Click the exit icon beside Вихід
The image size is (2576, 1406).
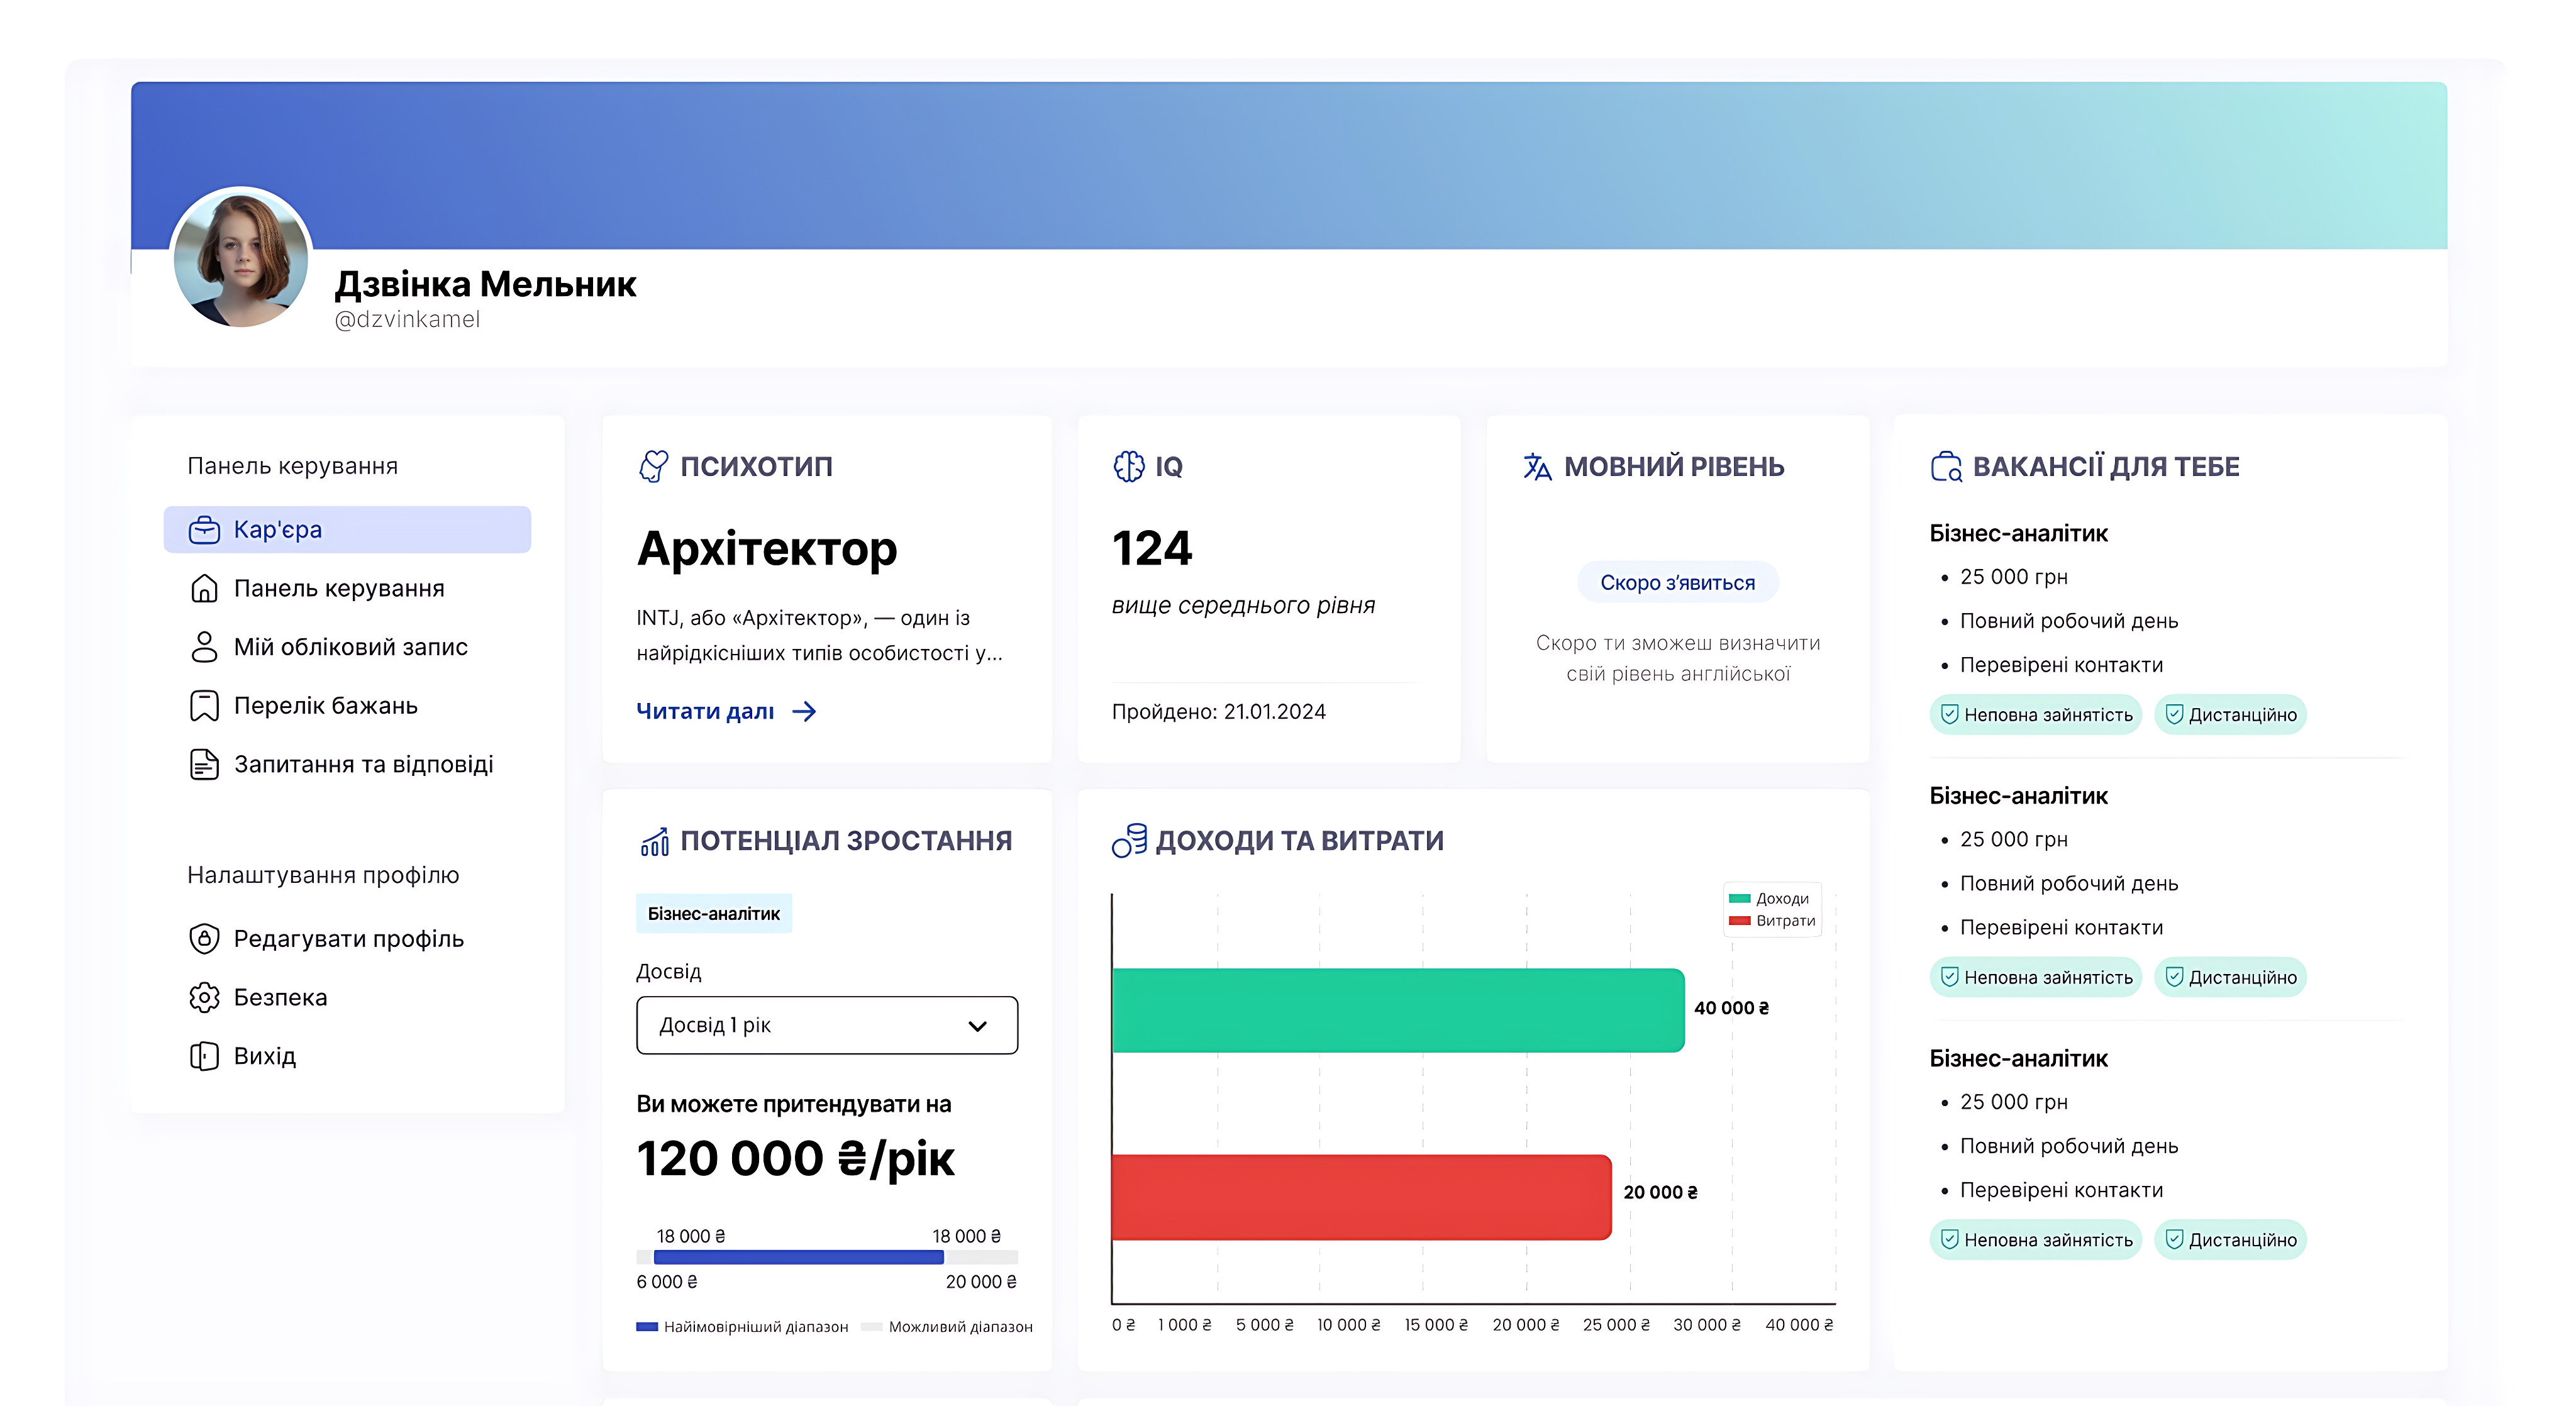click(204, 1056)
